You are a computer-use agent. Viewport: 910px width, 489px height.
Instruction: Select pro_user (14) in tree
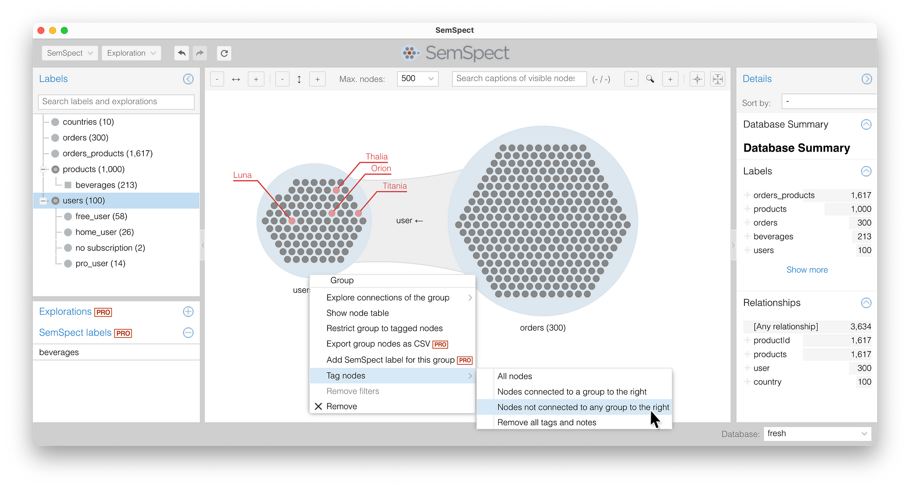pyautogui.click(x=100, y=264)
